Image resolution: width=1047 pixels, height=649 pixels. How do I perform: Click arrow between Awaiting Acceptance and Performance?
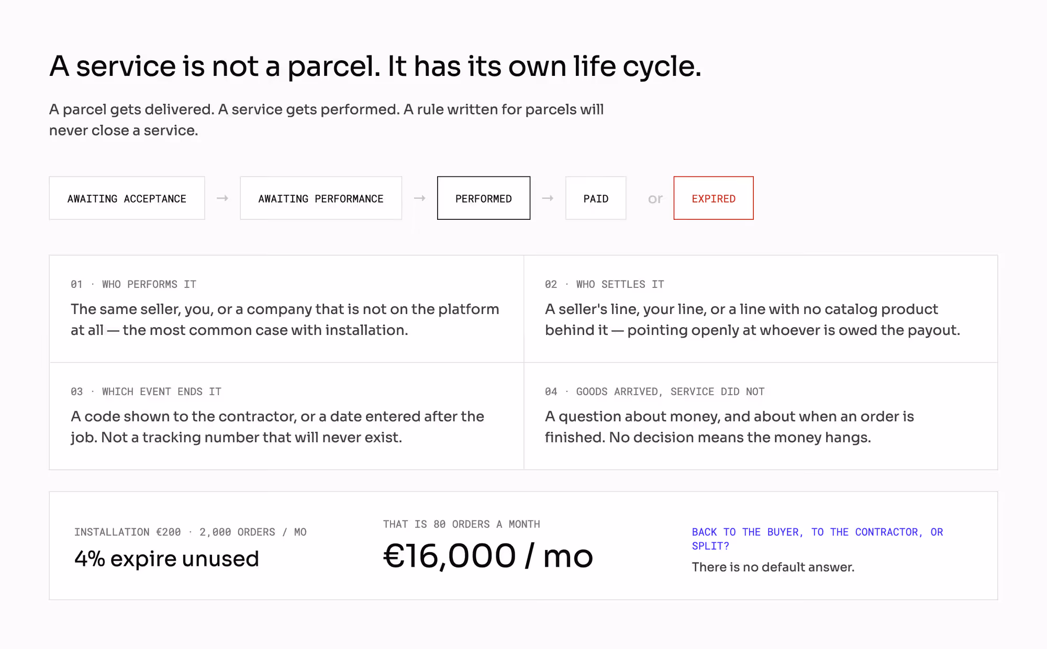222,198
